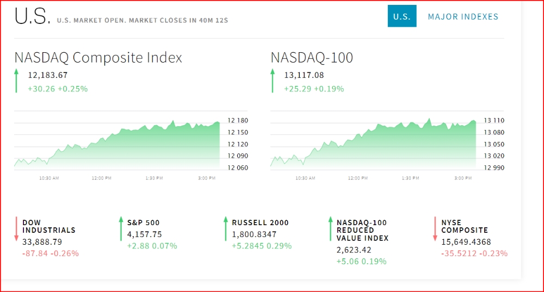Screen dimensions: 544x292
Task: Open the NYSE Composite index link
Action: 465,226
